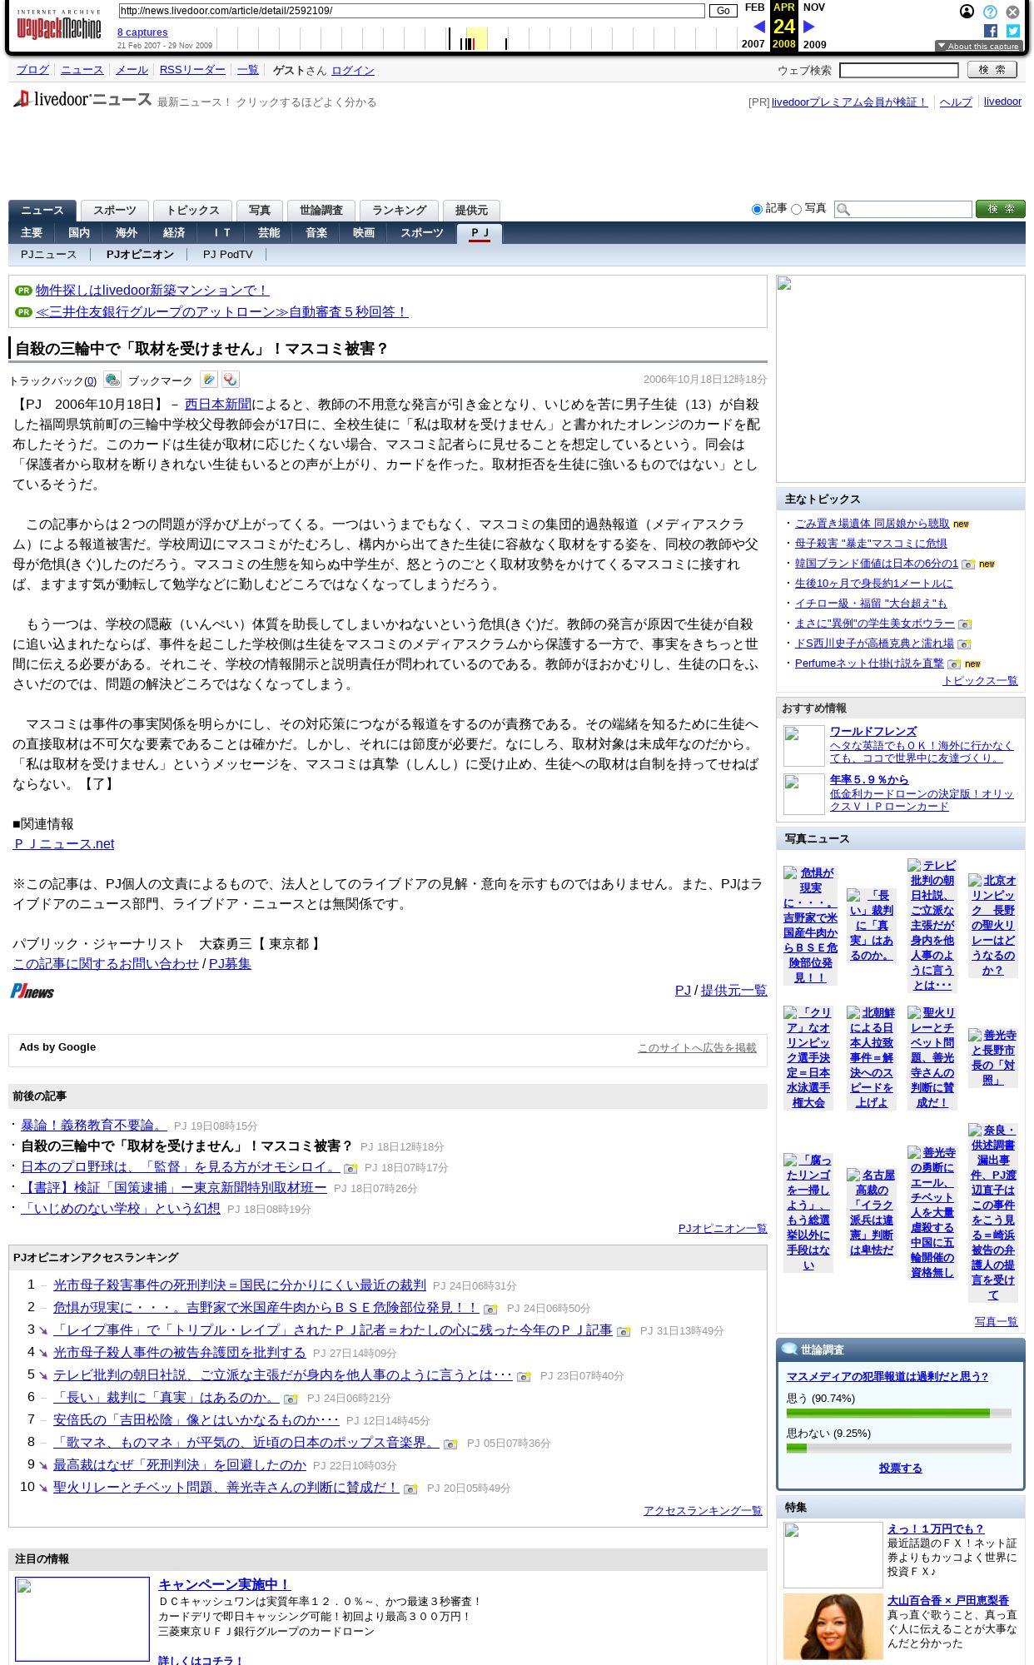
Task: Open Wayback Machine help icon
Action: (990, 12)
